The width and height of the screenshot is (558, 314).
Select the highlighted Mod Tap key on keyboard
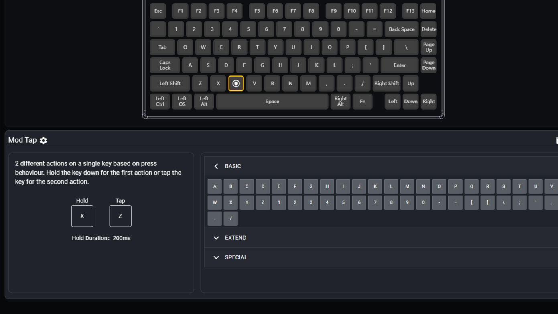tap(236, 84)
